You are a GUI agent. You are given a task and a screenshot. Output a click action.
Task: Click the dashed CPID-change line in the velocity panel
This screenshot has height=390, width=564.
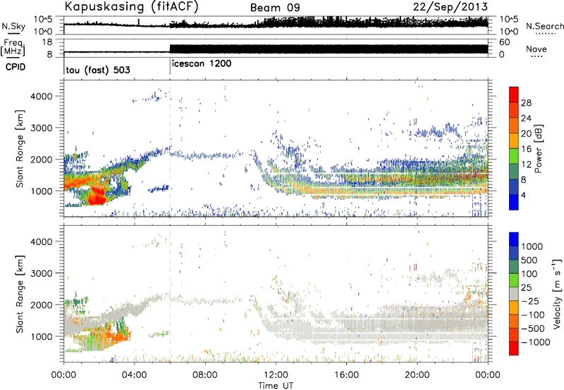[x=170, y=294]
